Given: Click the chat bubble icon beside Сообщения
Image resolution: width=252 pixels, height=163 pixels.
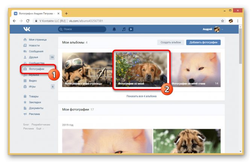Looking at the screenshot, I should [x=25, y=51].
